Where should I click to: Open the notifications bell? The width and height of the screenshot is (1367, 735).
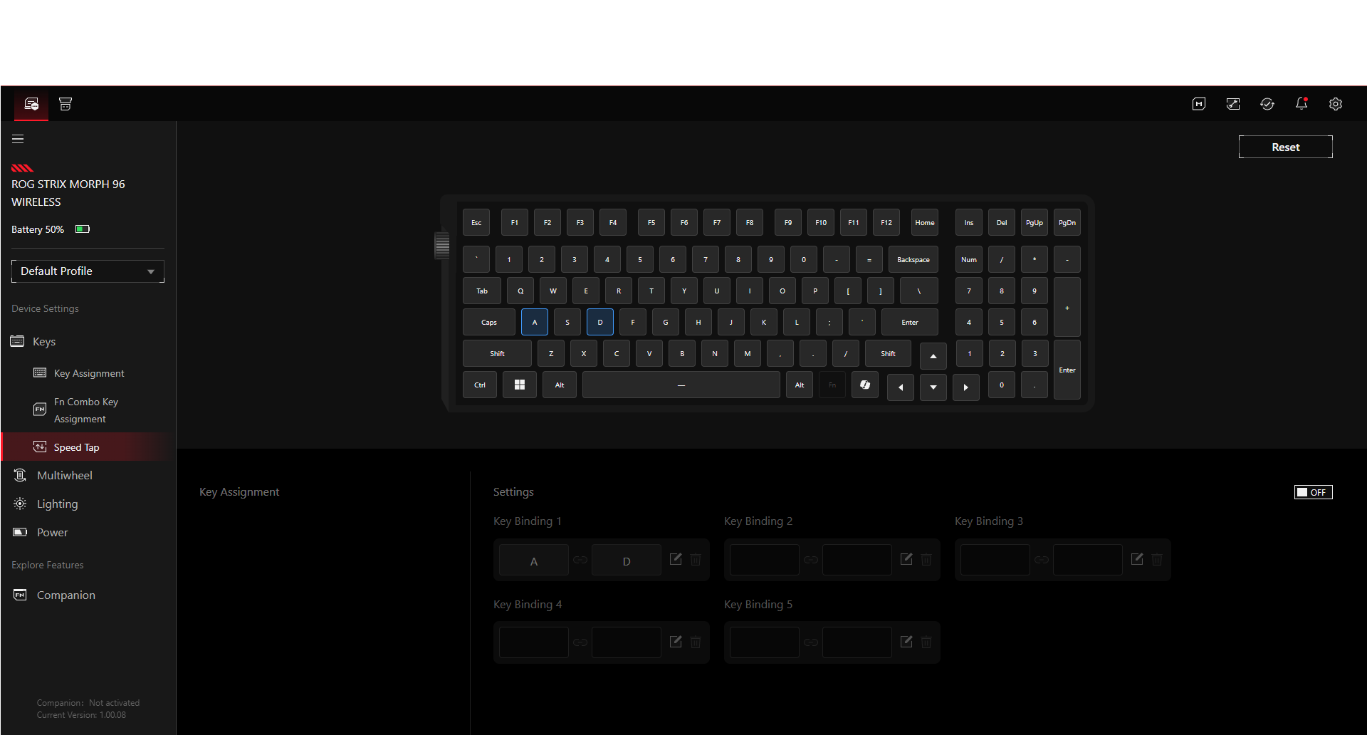tap(1301, 104)
